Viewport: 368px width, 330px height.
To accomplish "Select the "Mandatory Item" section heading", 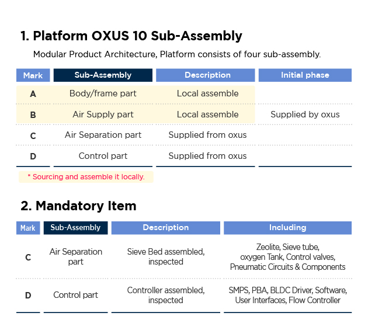I will tap(78, 206).
